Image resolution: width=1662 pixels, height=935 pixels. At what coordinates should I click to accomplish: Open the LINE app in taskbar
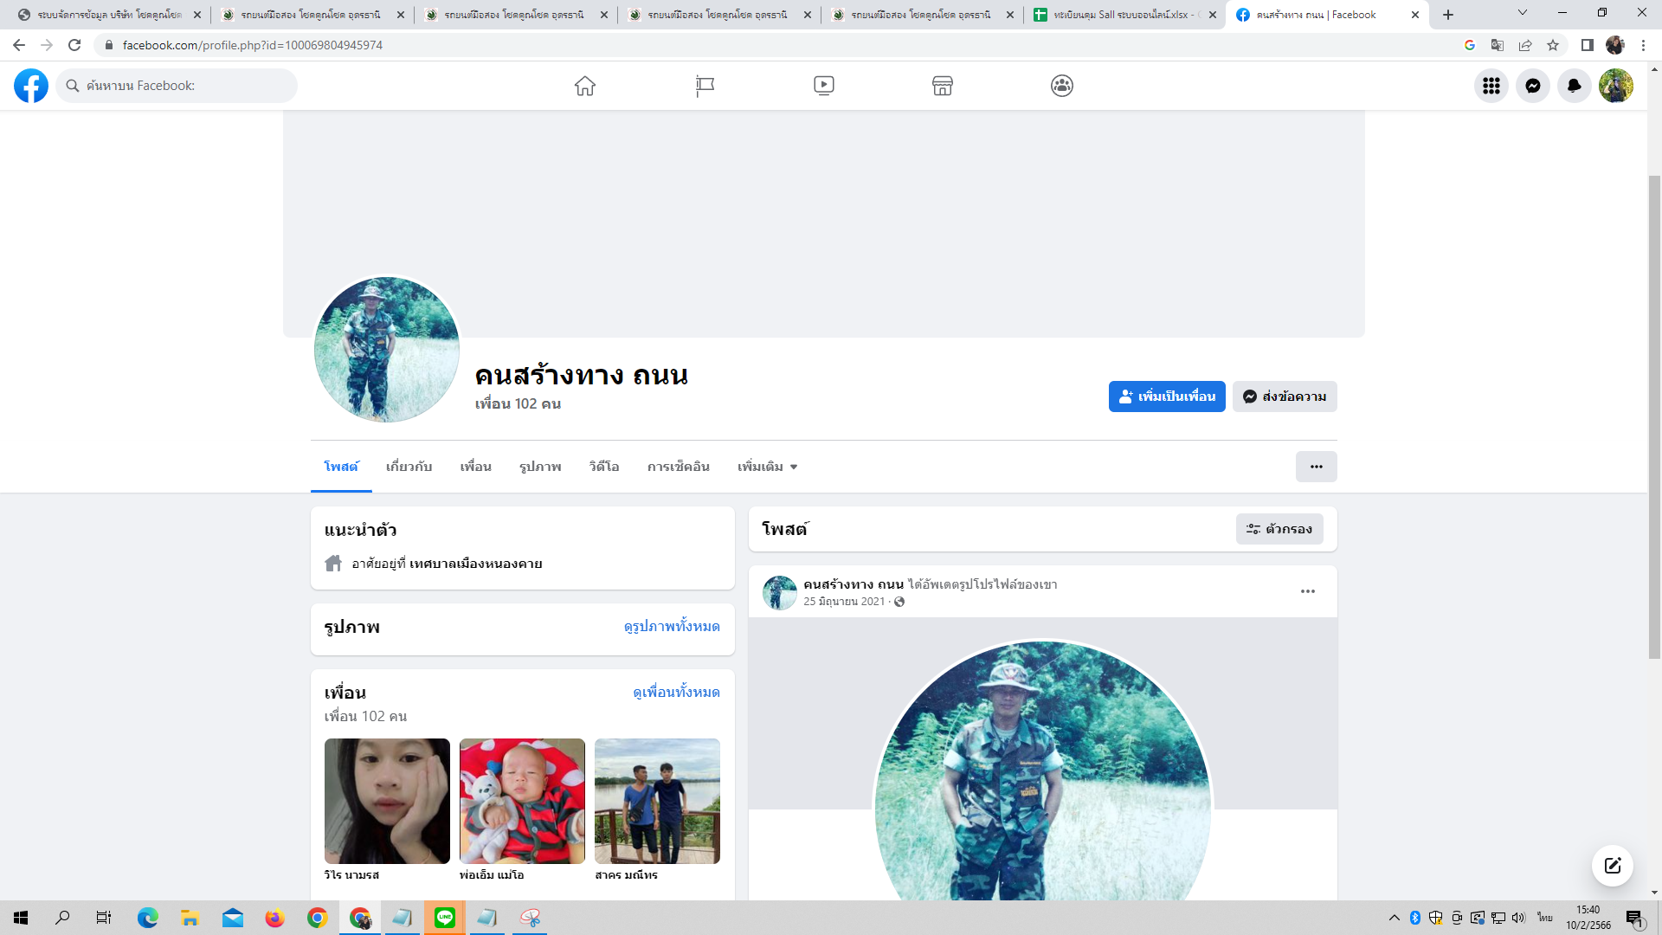pyautogui.click(x=445, y=918)
